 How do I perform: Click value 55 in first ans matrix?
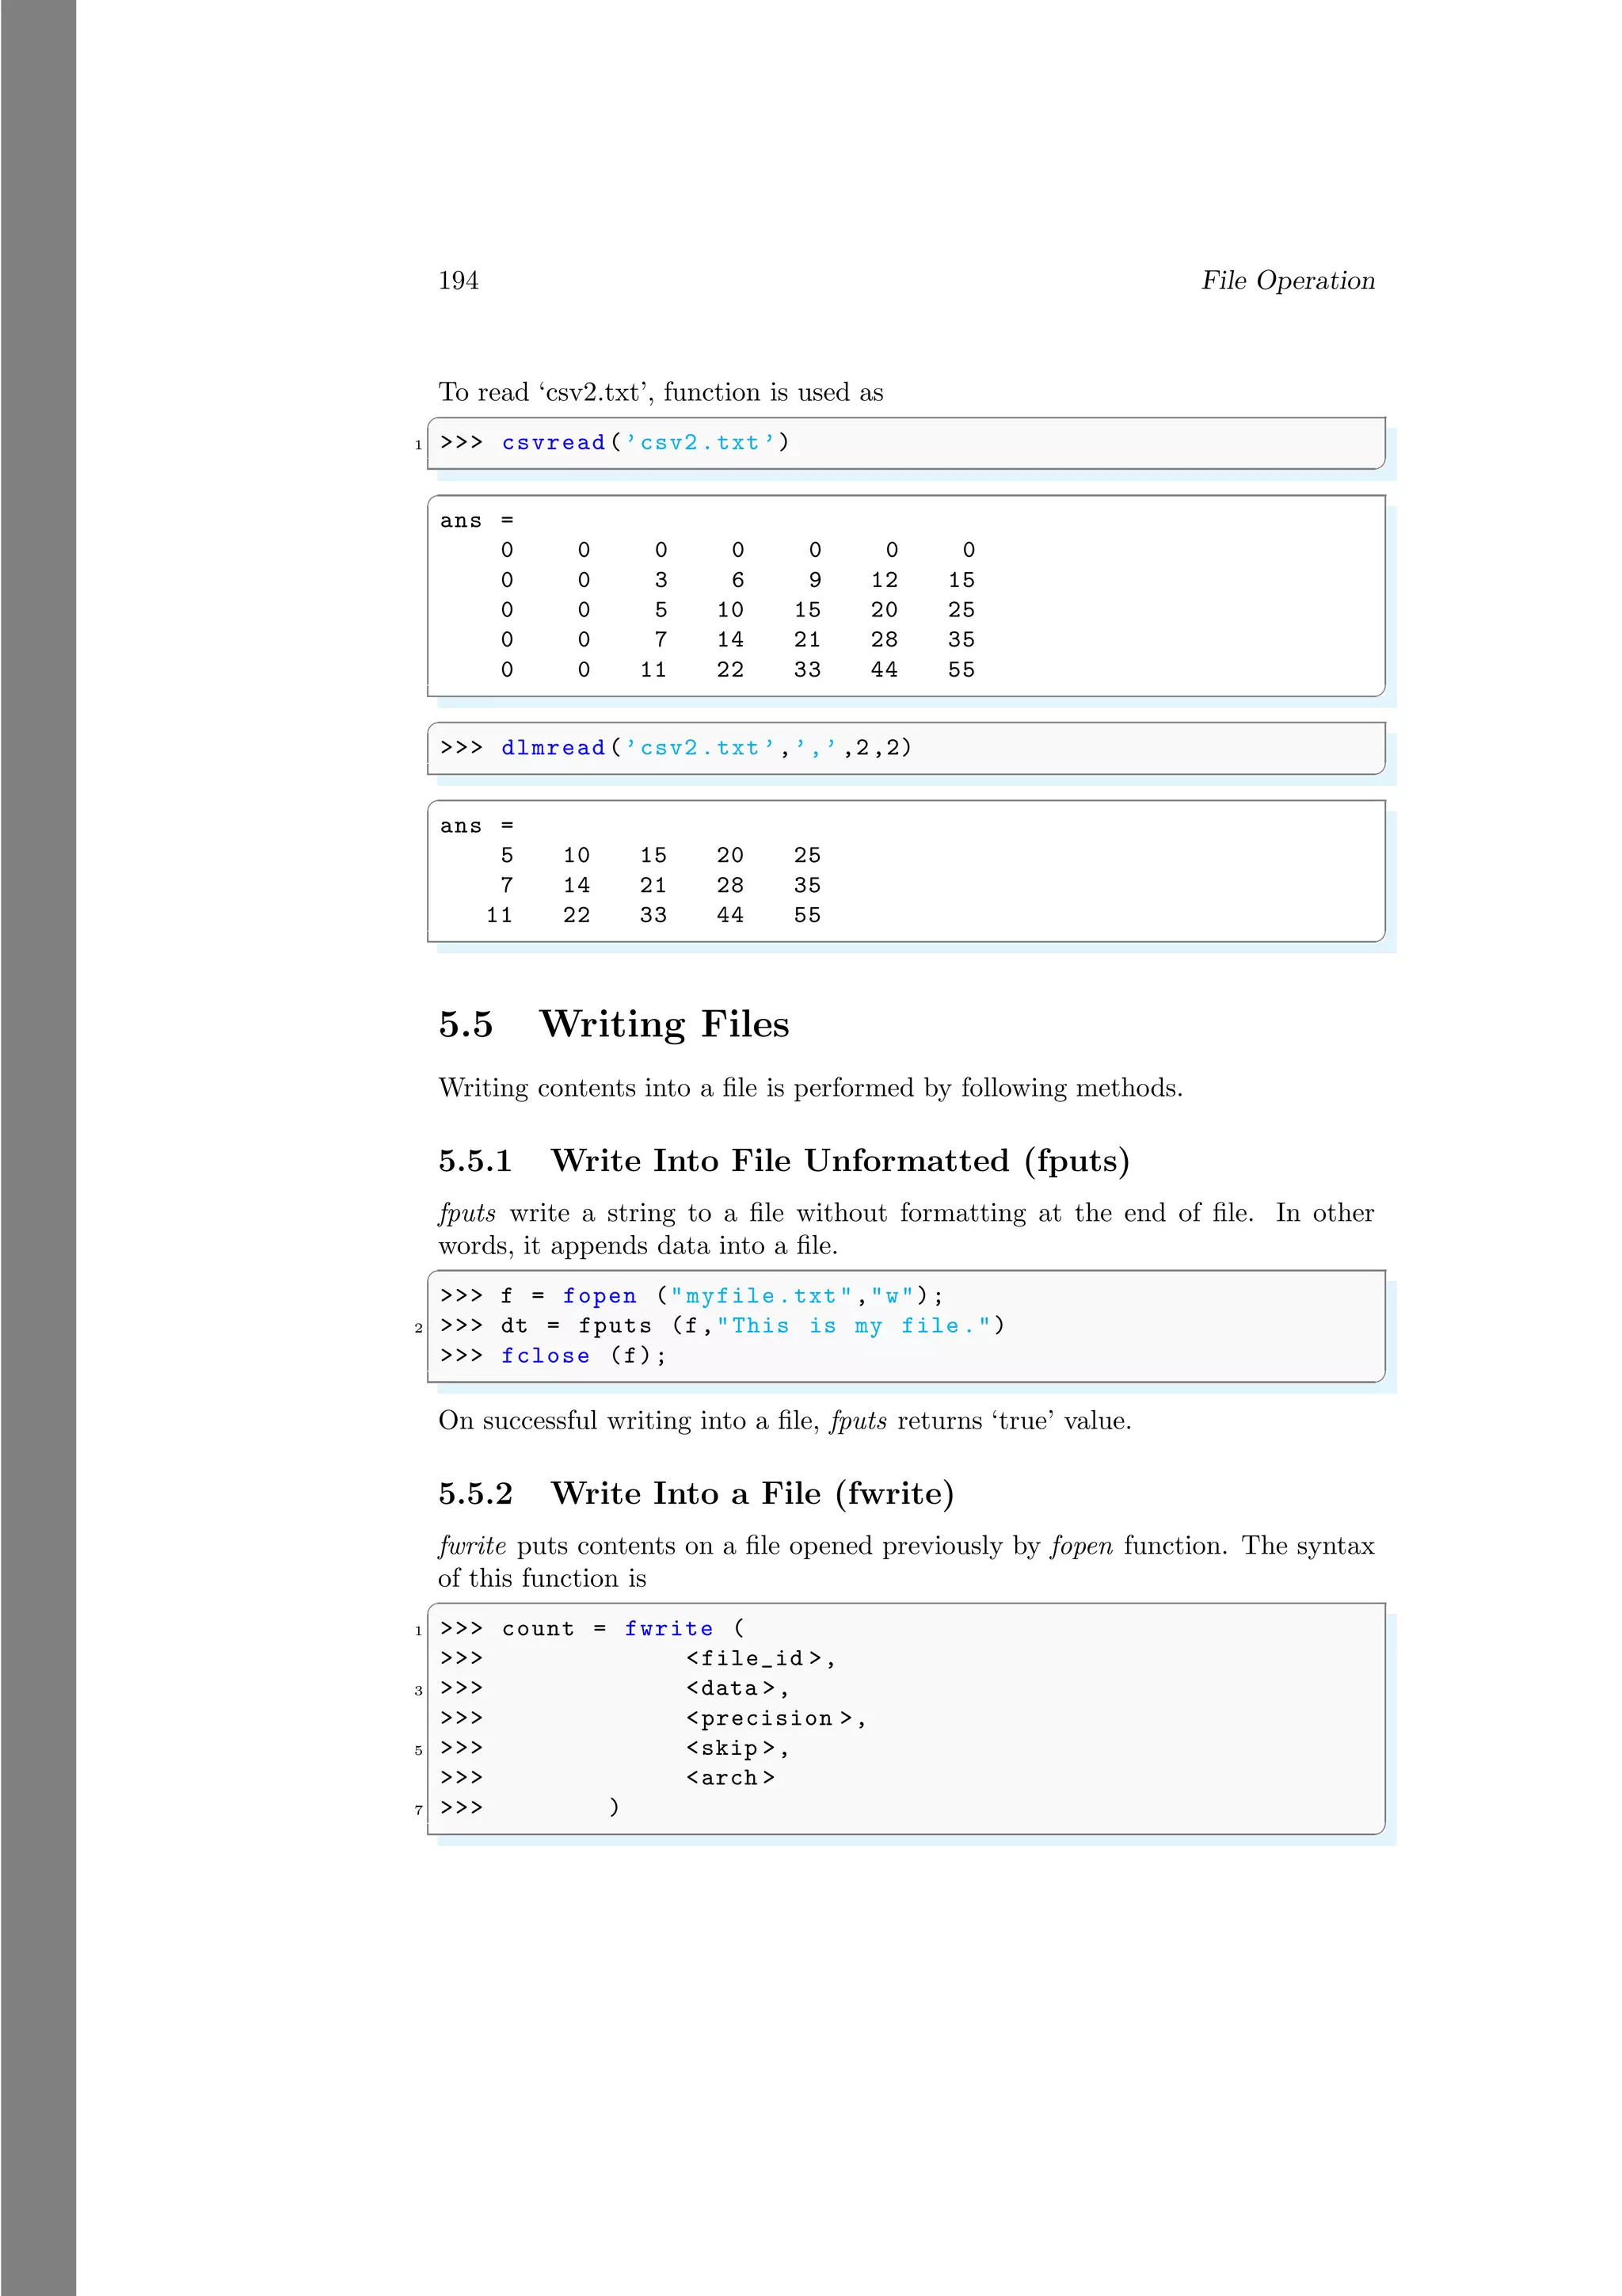961,670
